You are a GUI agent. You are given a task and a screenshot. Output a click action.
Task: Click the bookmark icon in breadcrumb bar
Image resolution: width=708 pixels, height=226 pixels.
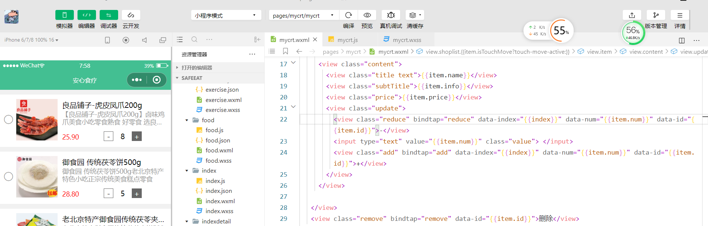pos(285,52)
